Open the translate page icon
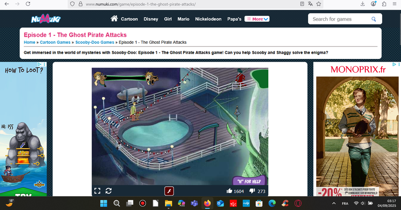Screen dimensions: 401x210 pyautogui.click(x=310, y=4)
